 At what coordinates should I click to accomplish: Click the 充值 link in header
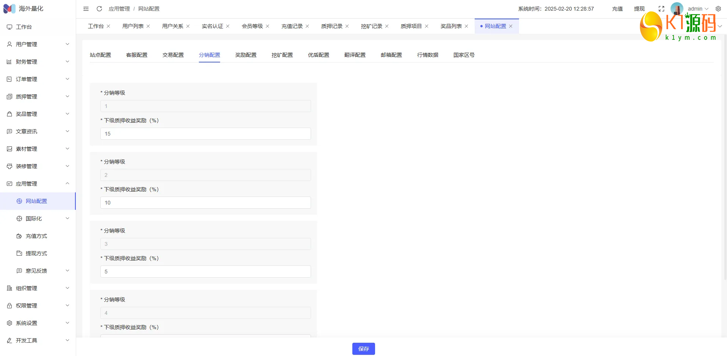click(617, 9)
